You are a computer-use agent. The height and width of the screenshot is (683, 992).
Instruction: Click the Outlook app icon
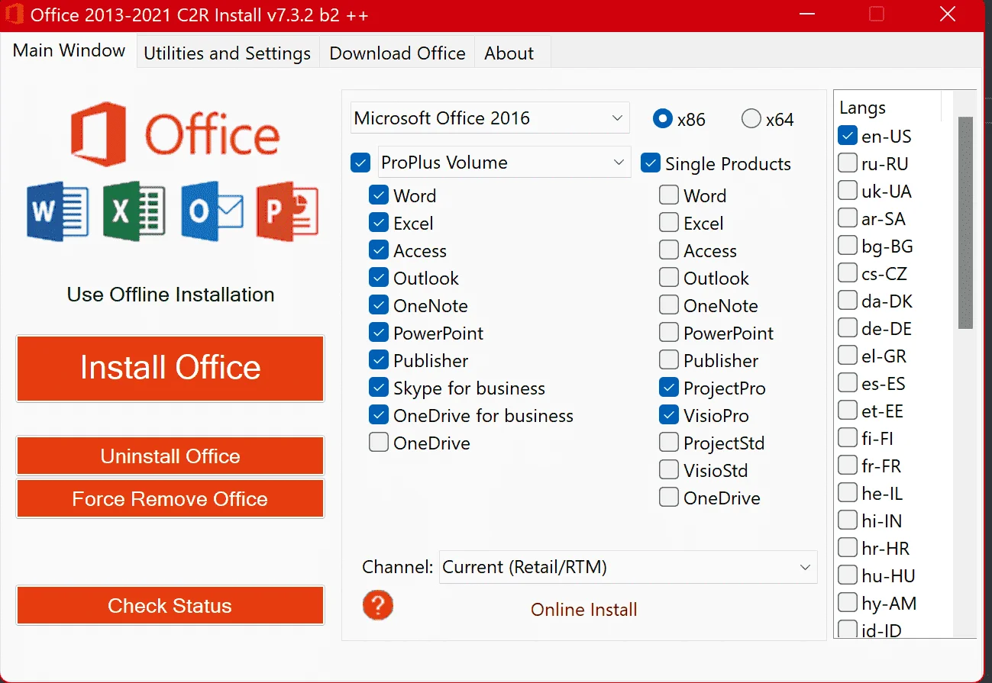coord(212,211)
